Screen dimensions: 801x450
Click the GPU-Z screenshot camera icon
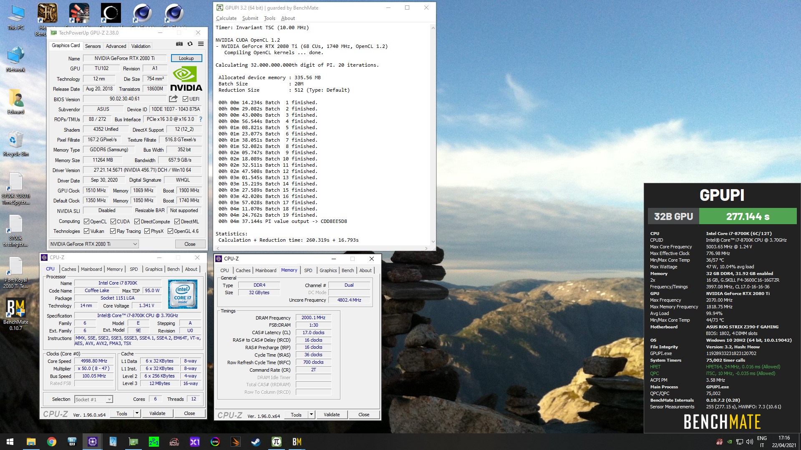point(179,44)
